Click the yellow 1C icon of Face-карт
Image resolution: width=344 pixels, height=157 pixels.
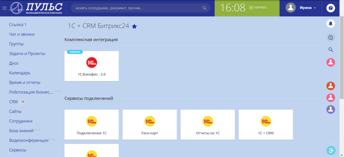(x=149, y=122)
